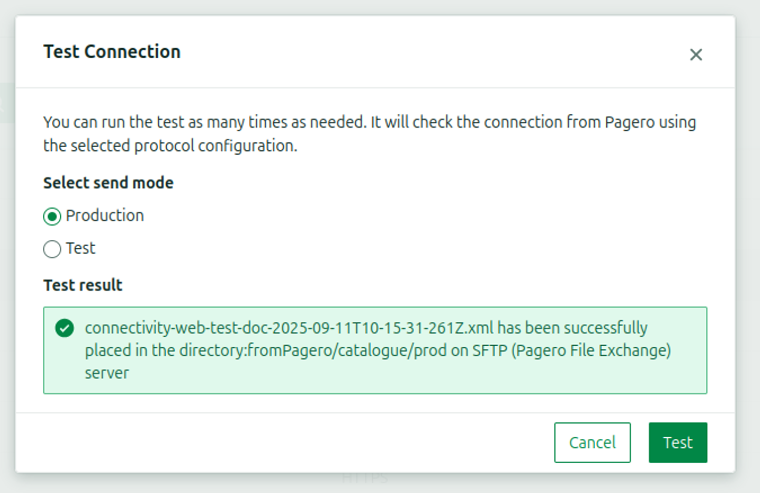This screenshot has width=760, height=493.
Task: Click the Test Connection dialog title
Action: point(112,52)
